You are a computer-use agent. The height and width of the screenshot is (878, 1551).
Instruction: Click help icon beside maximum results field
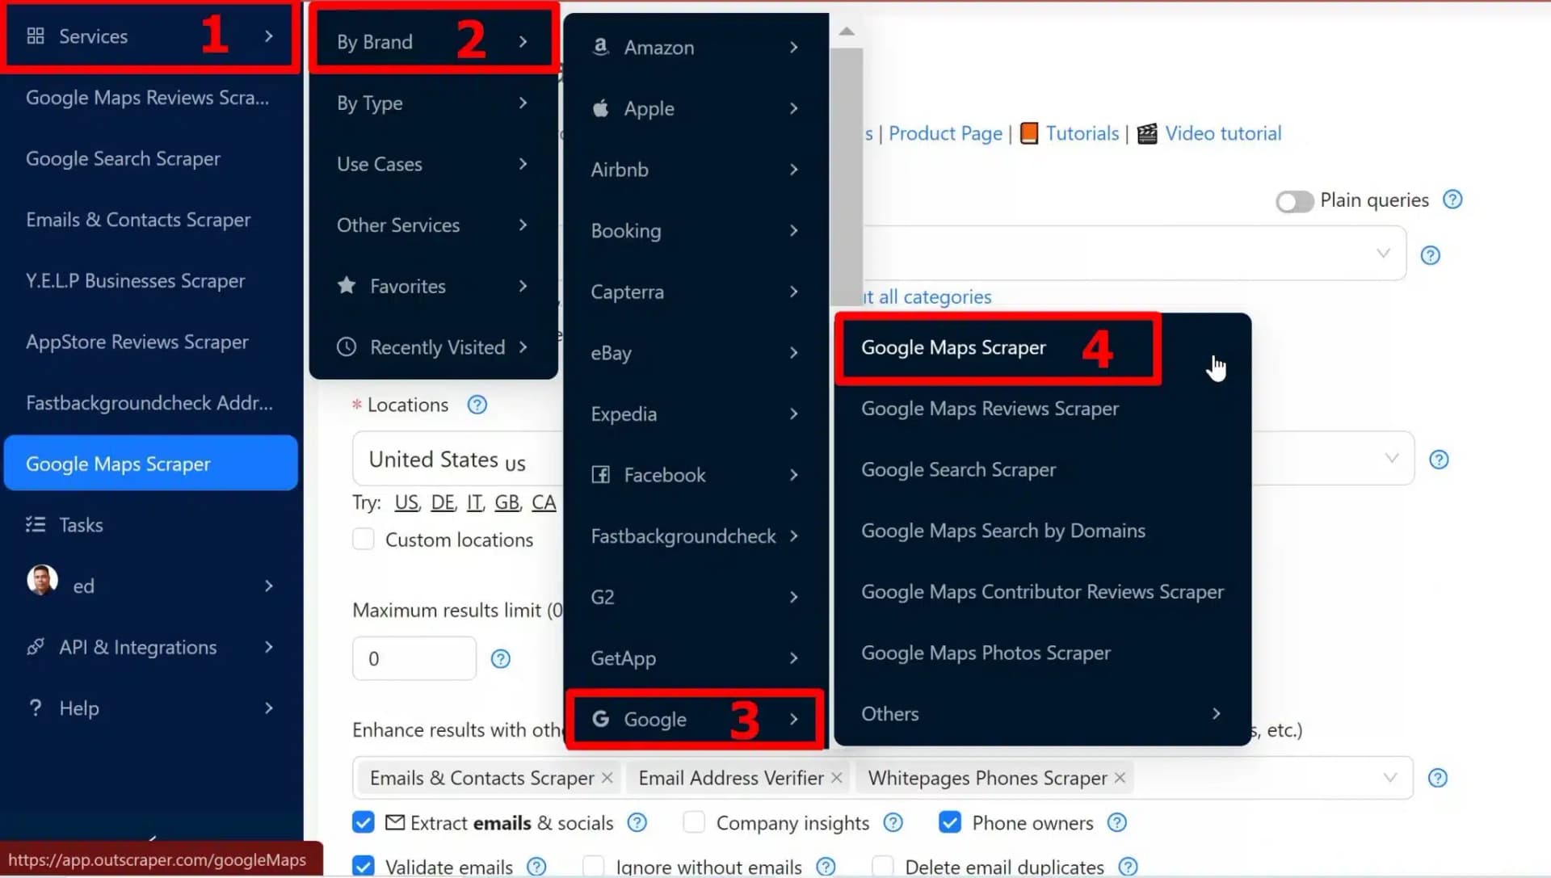pyautogui.click(x=501, y=659)
